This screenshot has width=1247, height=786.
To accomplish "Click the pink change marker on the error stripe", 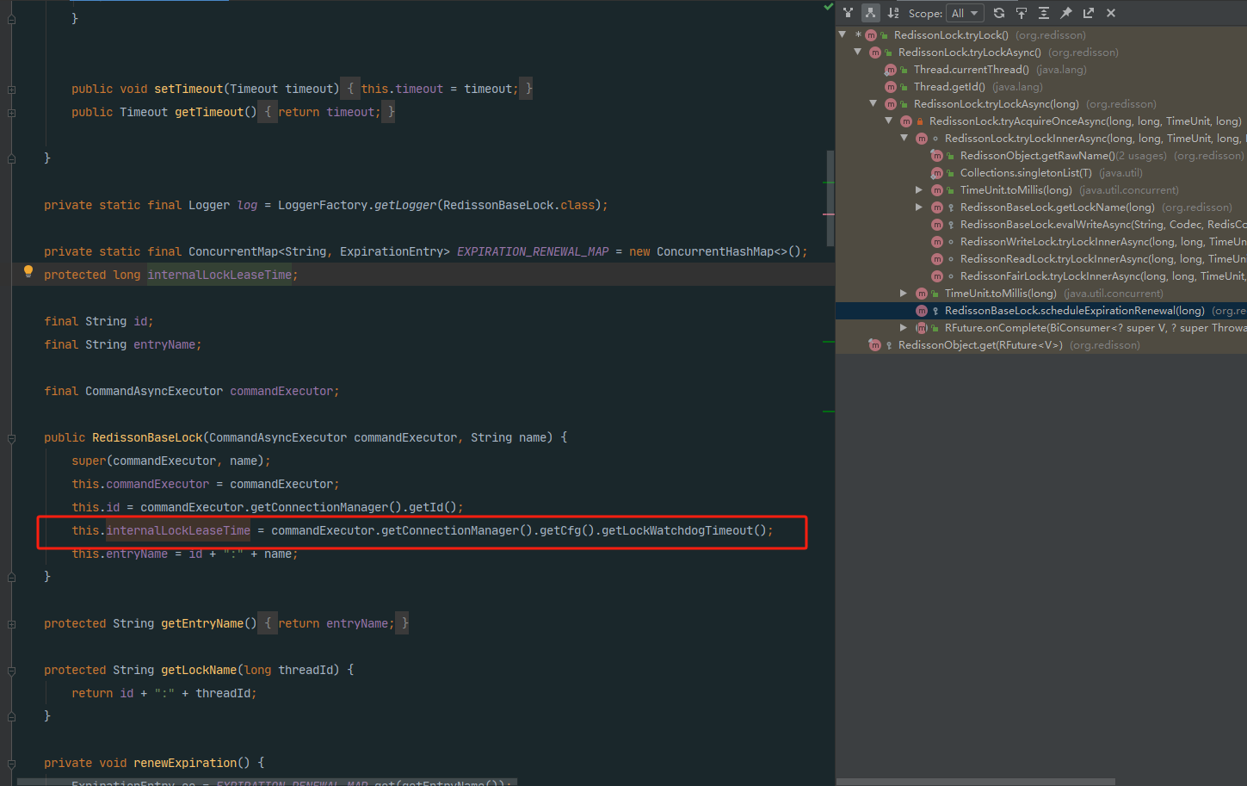I will [x=829, y=214].
